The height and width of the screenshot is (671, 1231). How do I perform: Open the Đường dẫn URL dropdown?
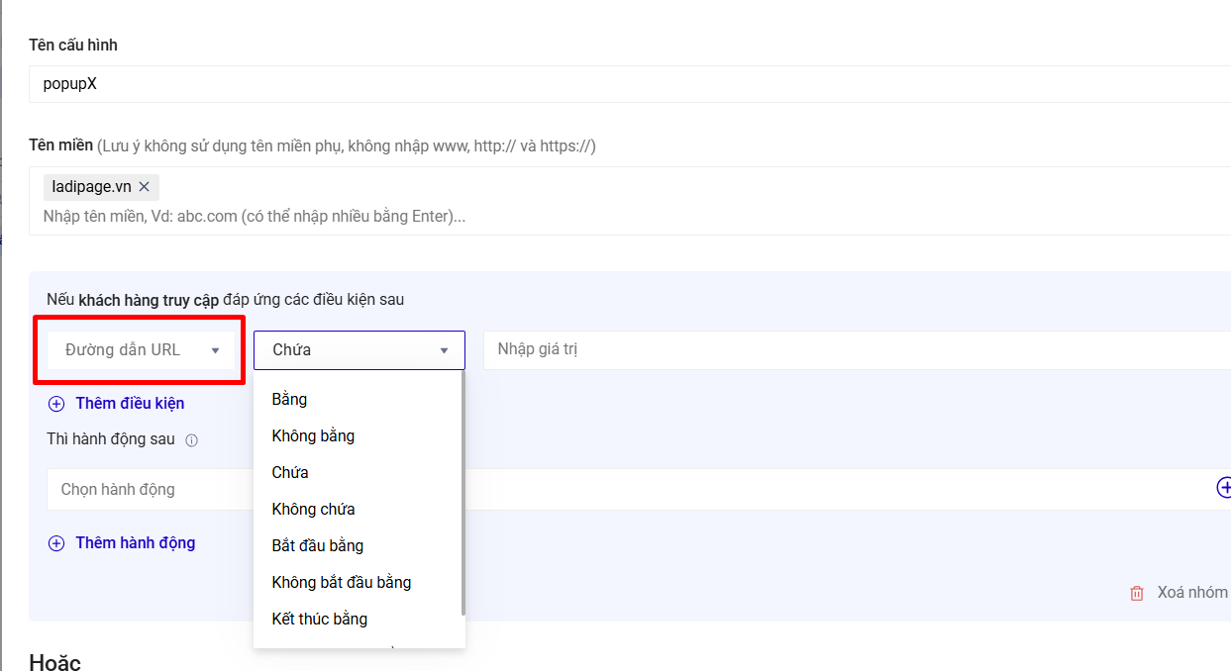coord(141,350)
